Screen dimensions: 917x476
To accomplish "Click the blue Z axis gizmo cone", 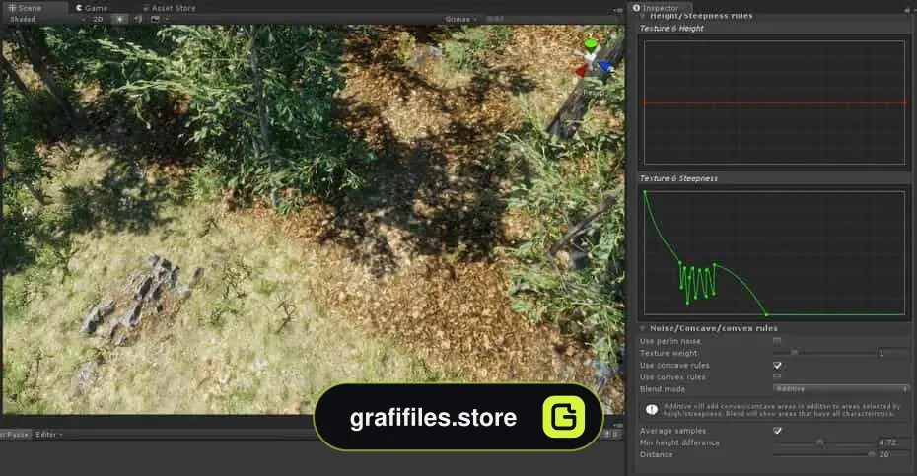I will click(x=604, y=67).
